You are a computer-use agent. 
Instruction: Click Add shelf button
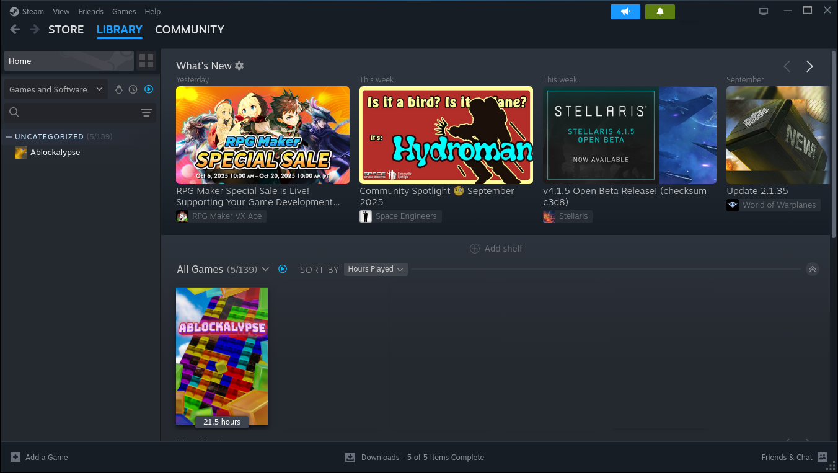(496, 249)
